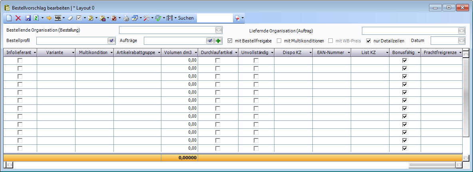Click the new document icon in toolbar

tap(9, 18)
